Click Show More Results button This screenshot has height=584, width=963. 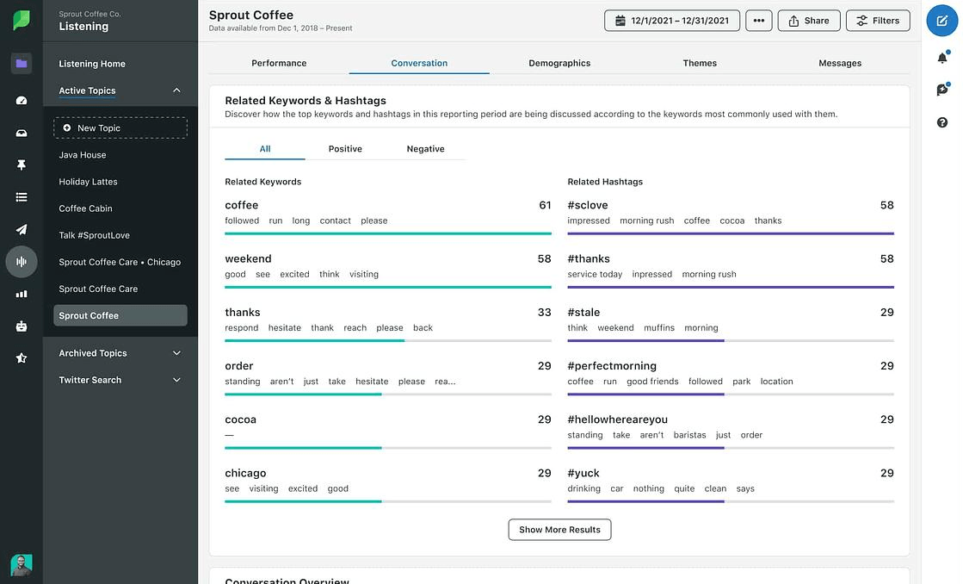pyautogui.click(x=559, y=529)
